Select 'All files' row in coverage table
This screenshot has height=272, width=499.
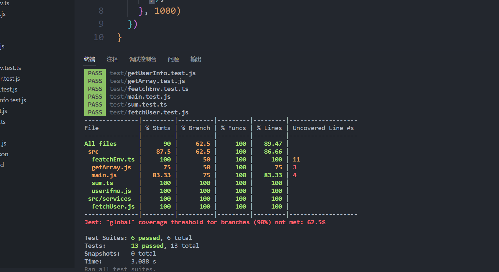[100, 144]
